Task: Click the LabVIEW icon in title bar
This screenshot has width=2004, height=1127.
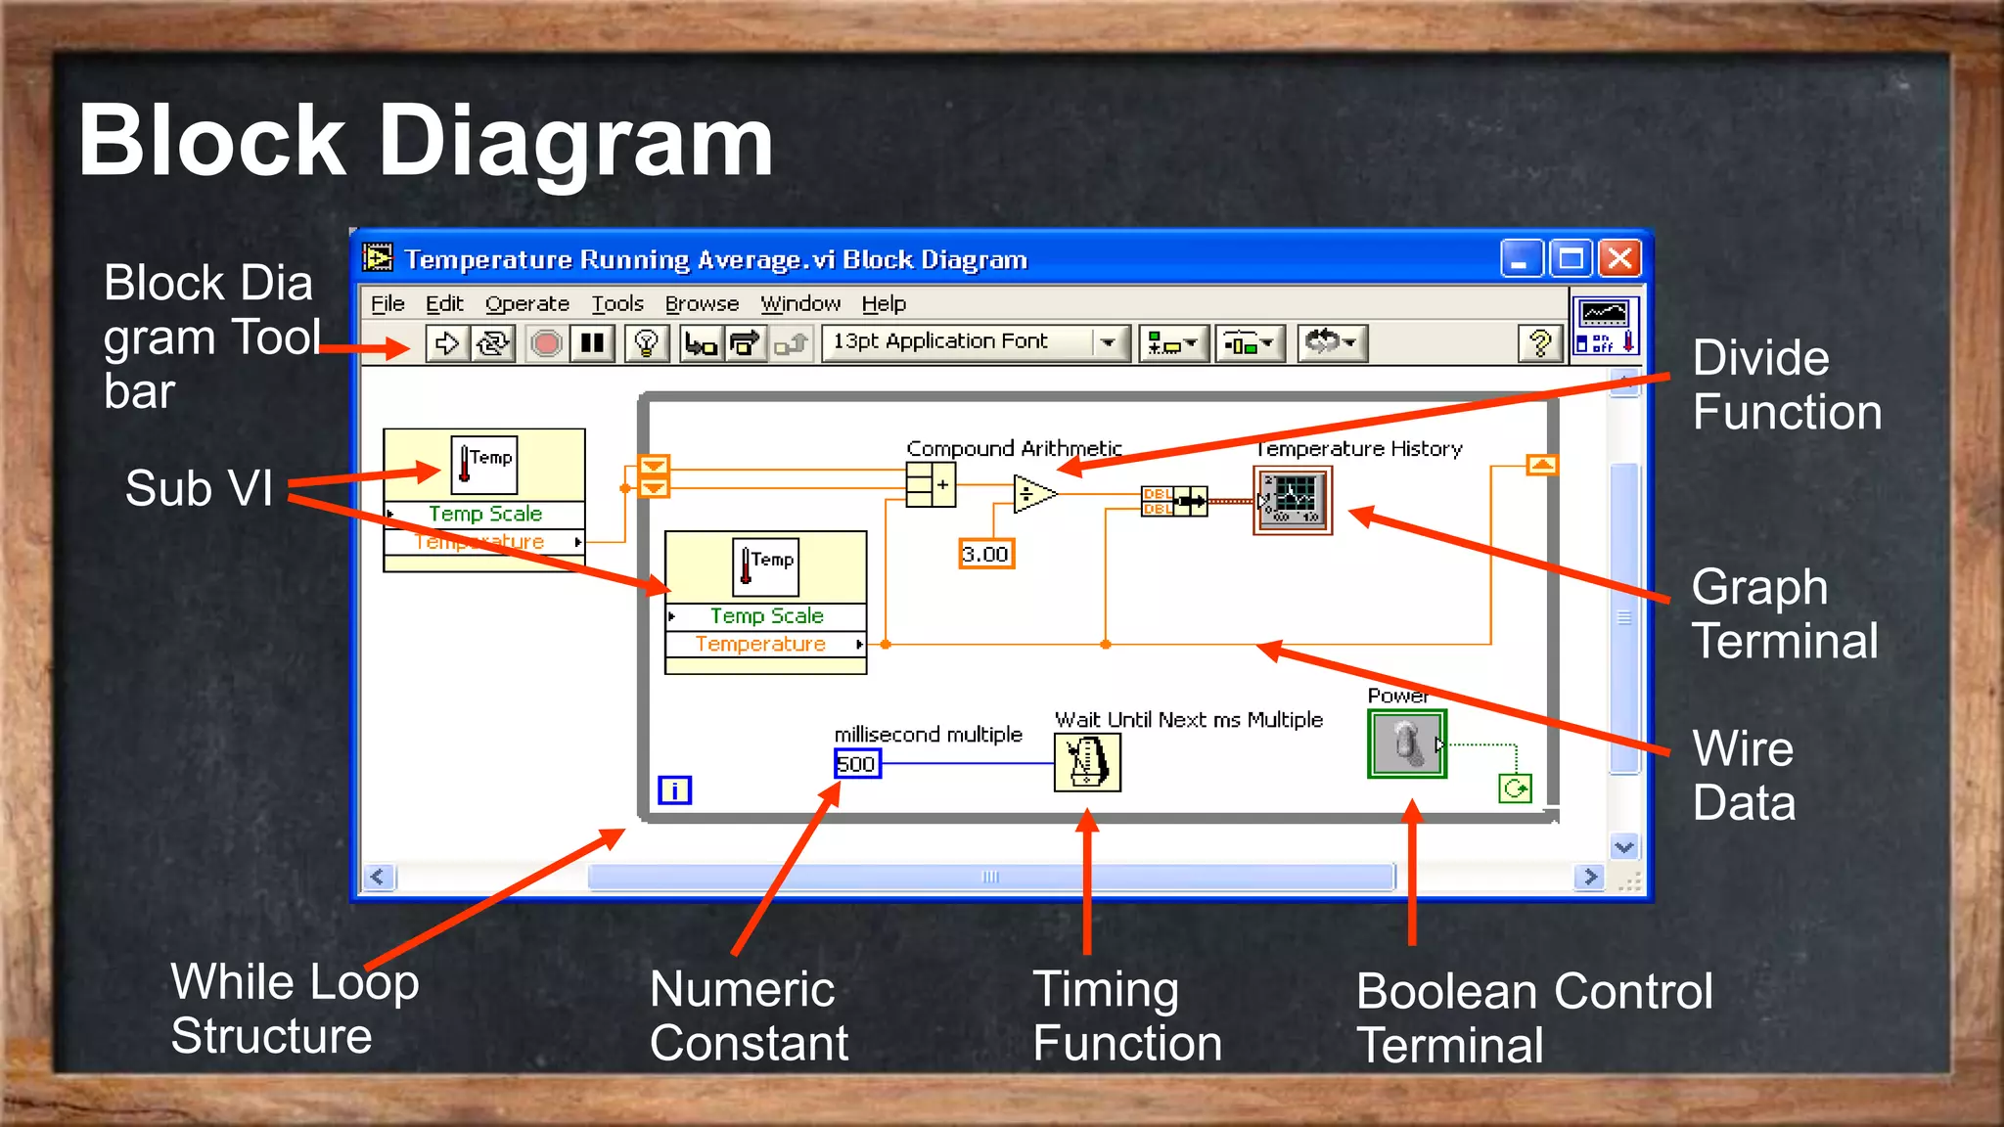Action: pyautogui.click(x=378, y=258)
